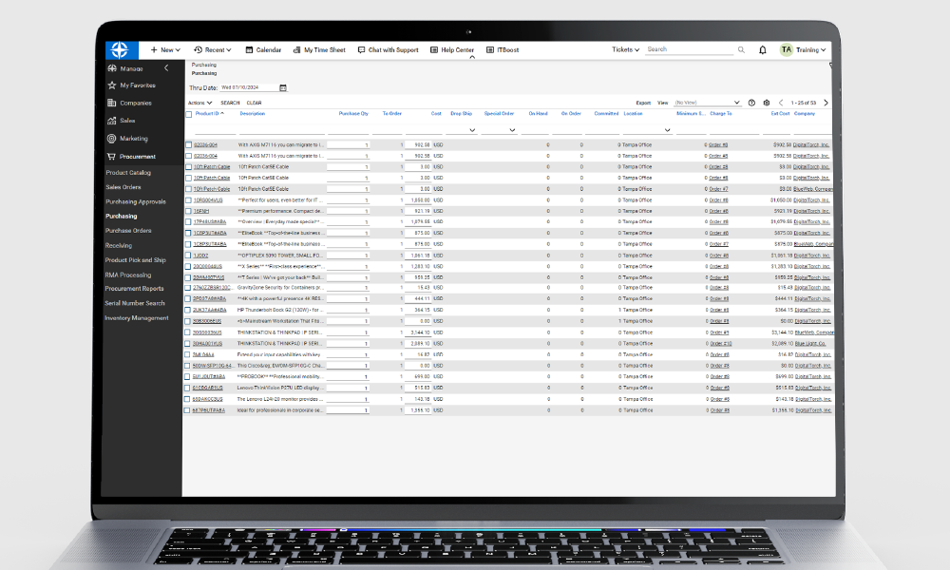
Task: Open the Calendar menu item
Action: click(263, 50)
